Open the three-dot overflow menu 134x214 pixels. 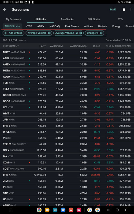[131, 9]
